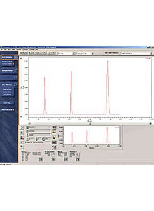Click the first icon group in top toolbar
The image size is (154, 211).
(24, 53)
